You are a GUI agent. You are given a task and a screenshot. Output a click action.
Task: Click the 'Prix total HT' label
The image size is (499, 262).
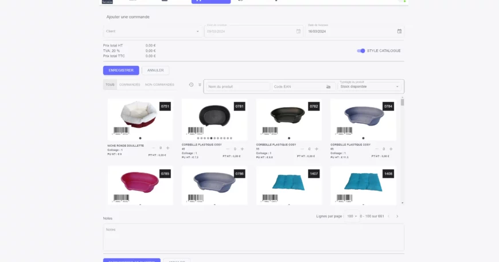[x=113, y=45]
